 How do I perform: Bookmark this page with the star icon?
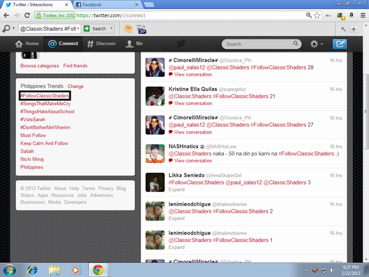[317, 15]
